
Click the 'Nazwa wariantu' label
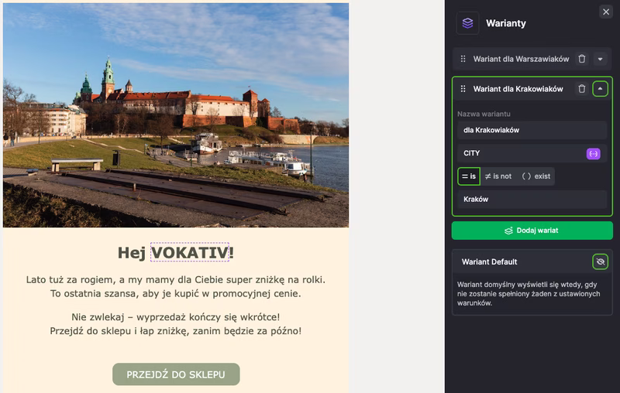(x=484, y=114)
